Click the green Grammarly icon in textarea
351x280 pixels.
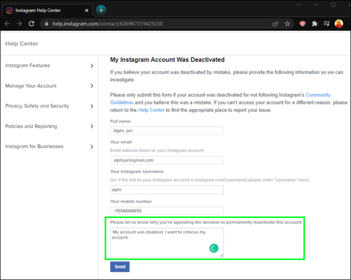pos(214,248)
